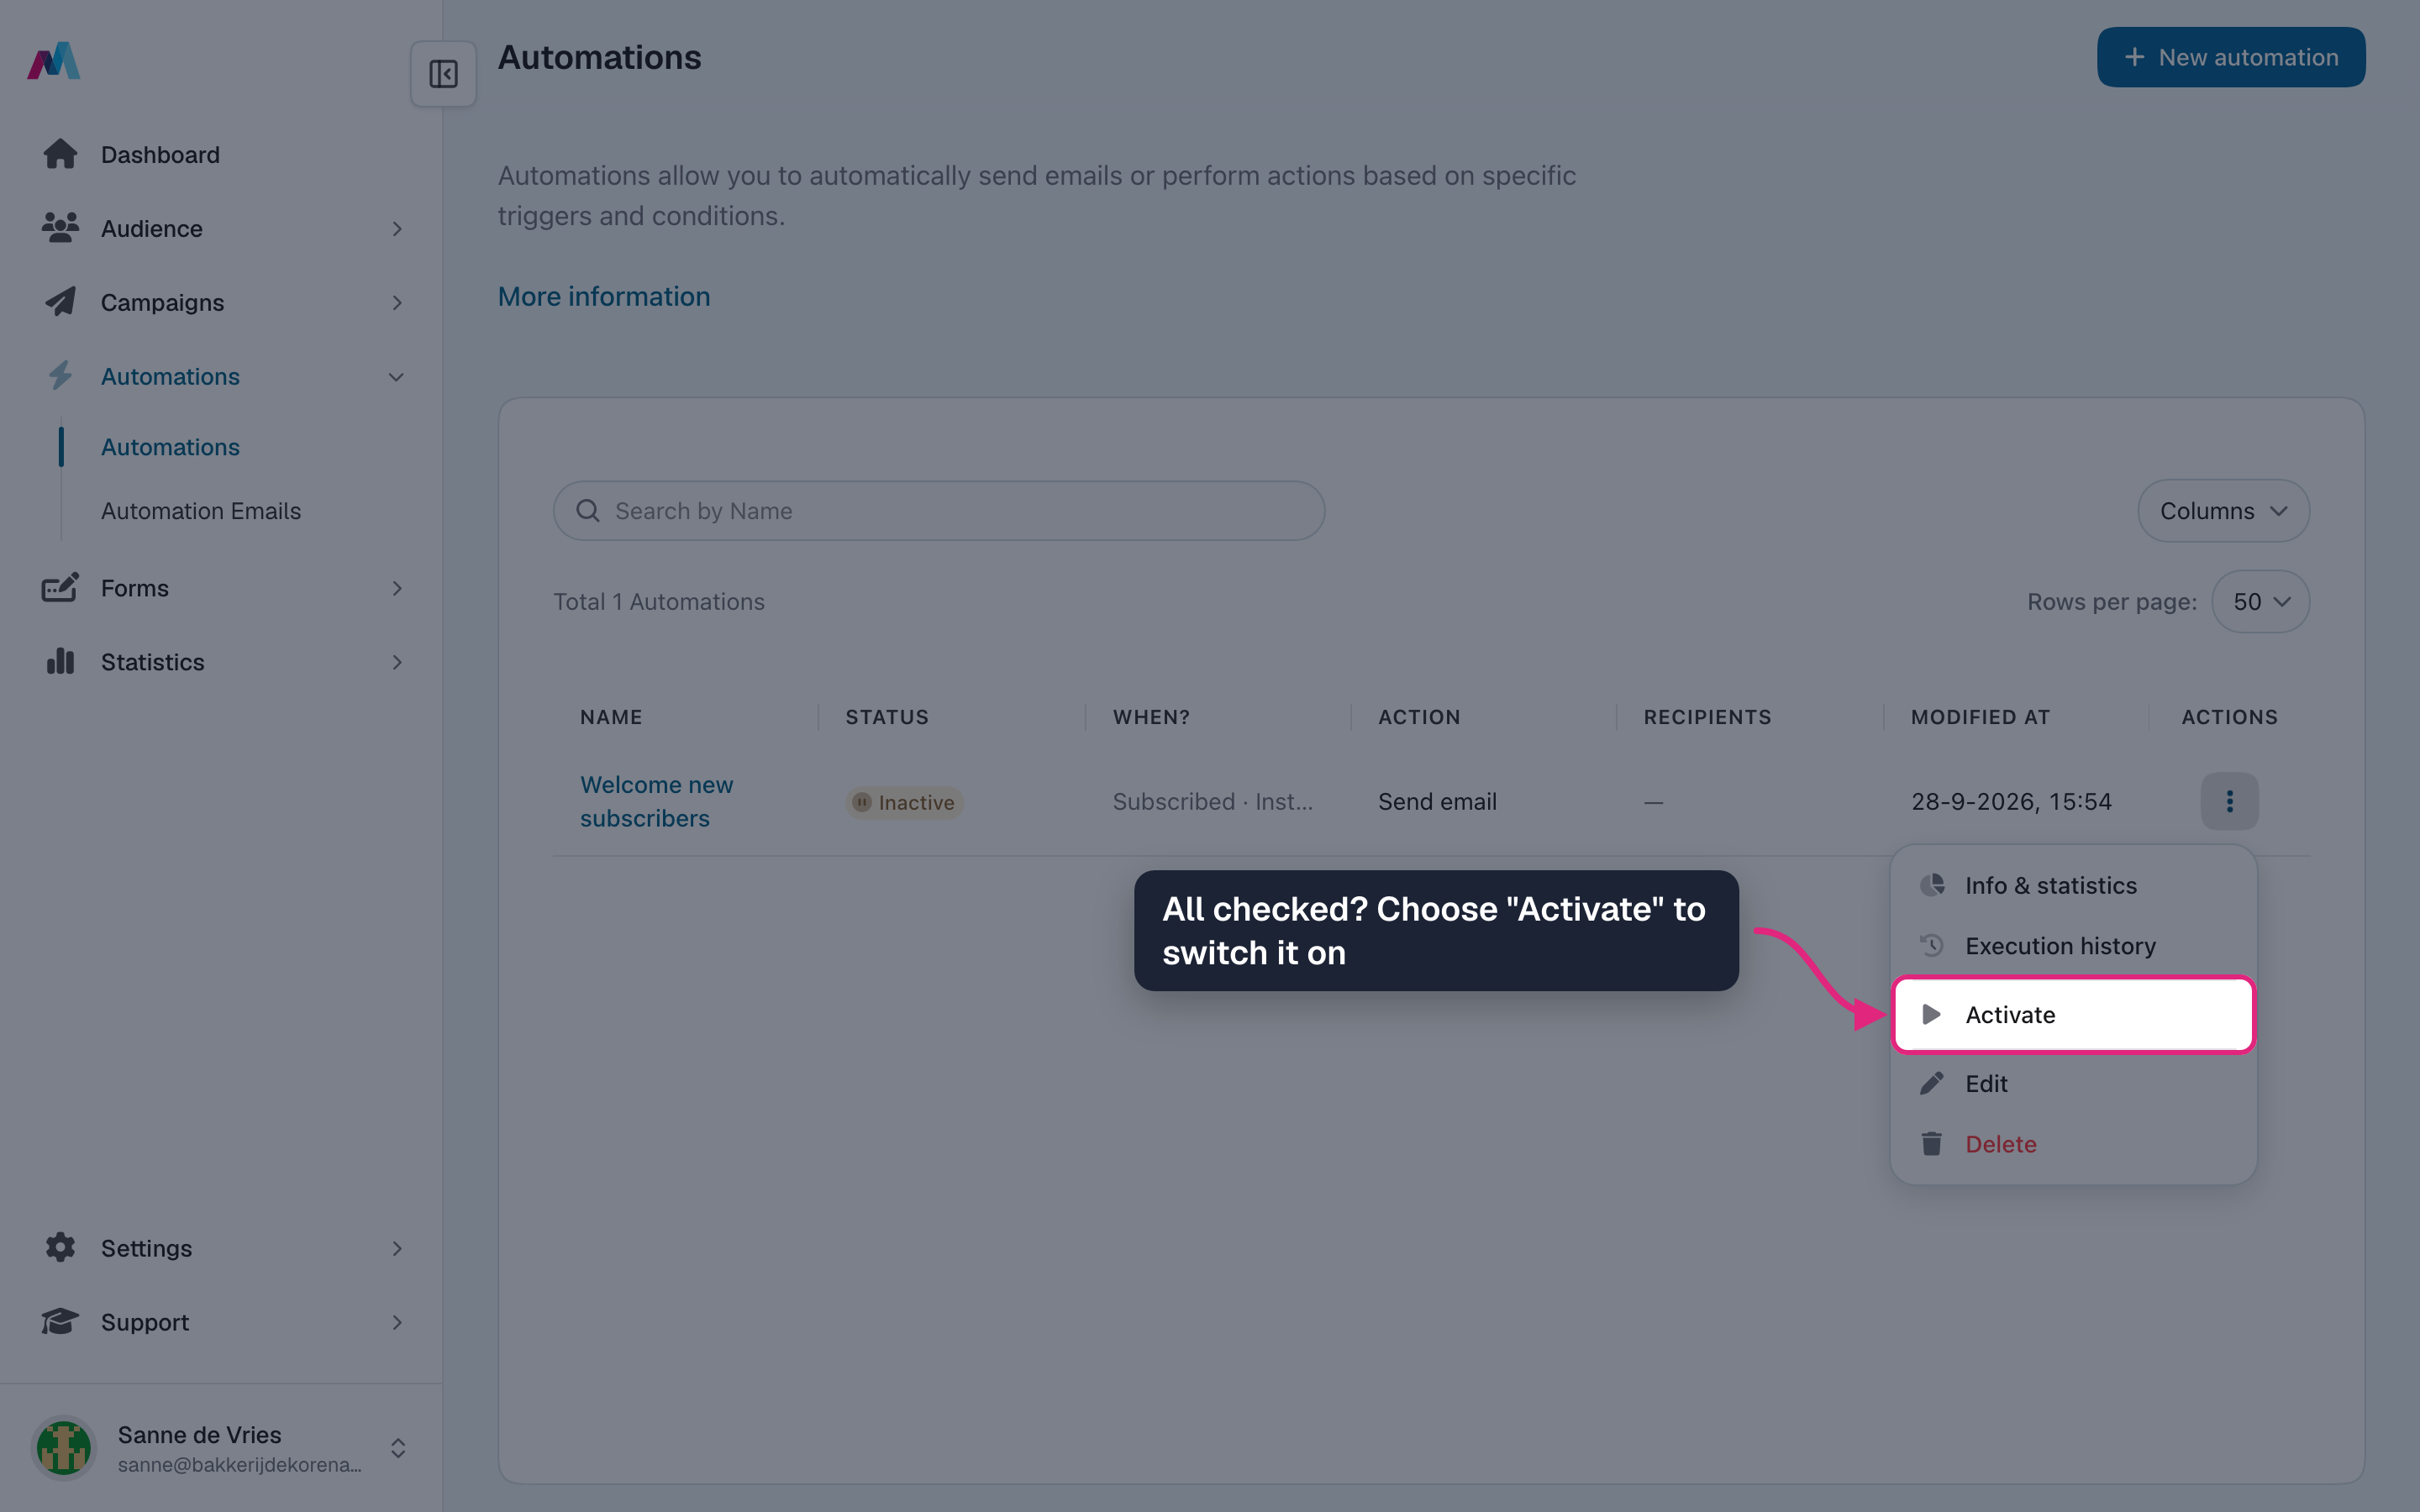Expand the Settings submenu chevron
Image resolution: width=2420 pixels, height=1512 pixels.
(x=397, y=1248)
